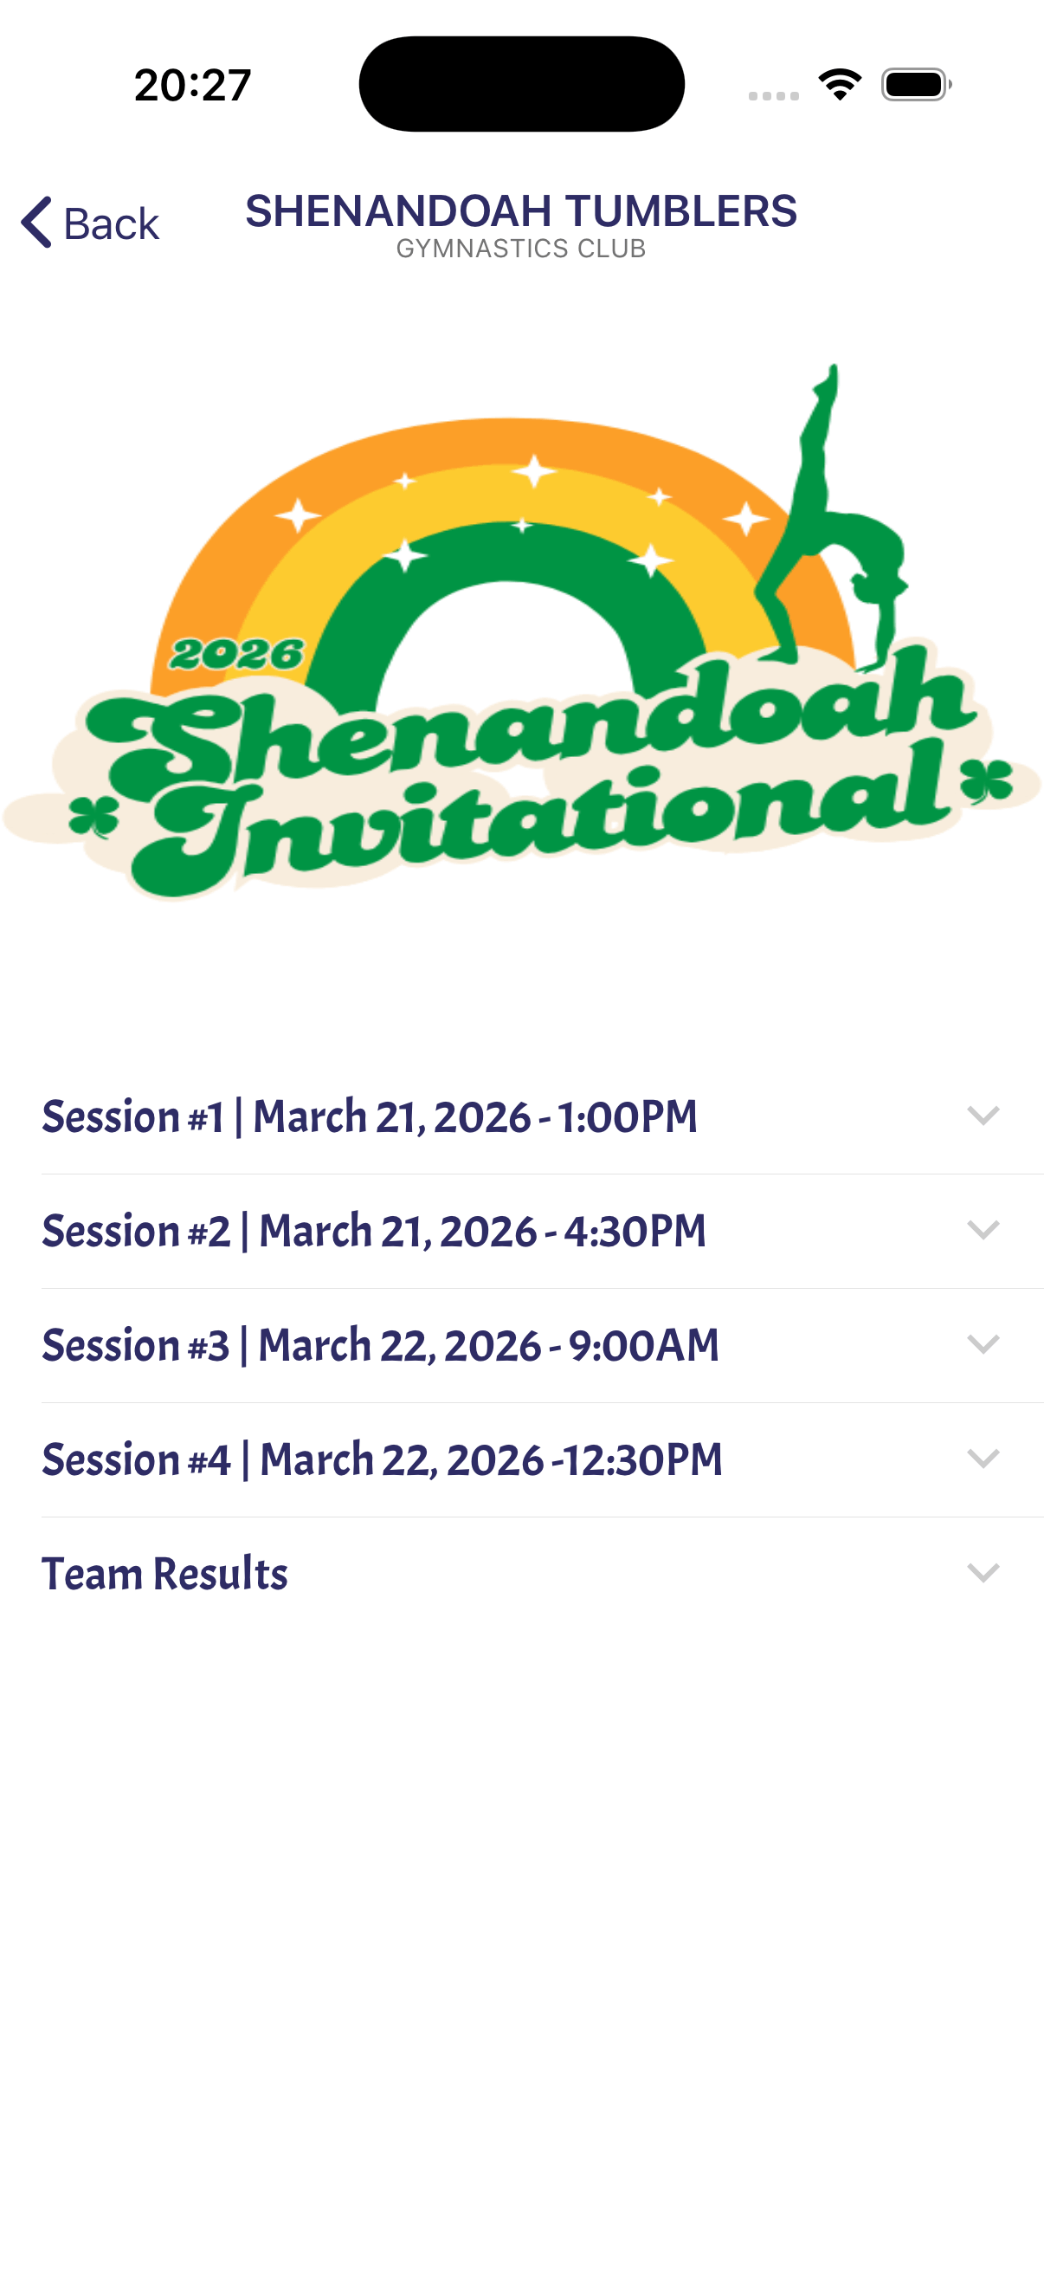The image size is (1044, 2271).
Task: Tap the battery indicator in status bar
Action: click(915, 85)
